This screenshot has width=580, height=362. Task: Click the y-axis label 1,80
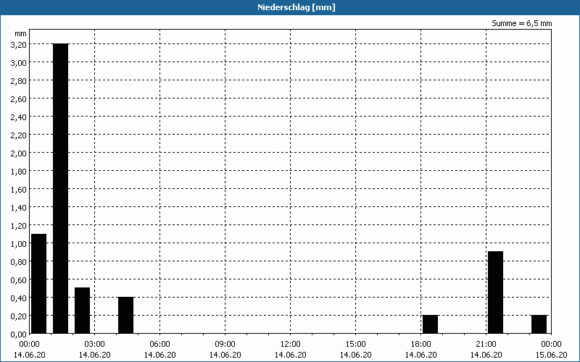coord(19,171)
